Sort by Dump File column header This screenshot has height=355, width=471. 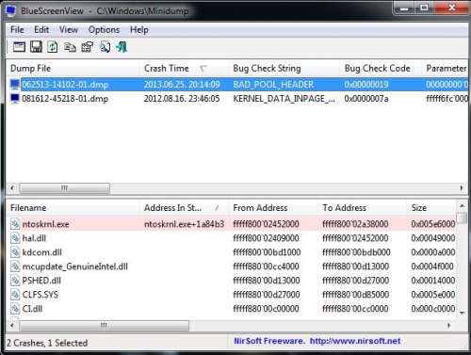point(73,68)
